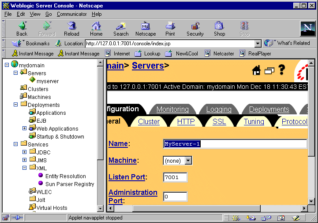318x223 pixels.
Task: Open the Go menu
Action: pyautogui.click(x=49, y=14)
